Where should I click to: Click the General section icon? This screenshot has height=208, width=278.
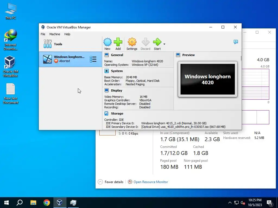[x=106, y=55]
